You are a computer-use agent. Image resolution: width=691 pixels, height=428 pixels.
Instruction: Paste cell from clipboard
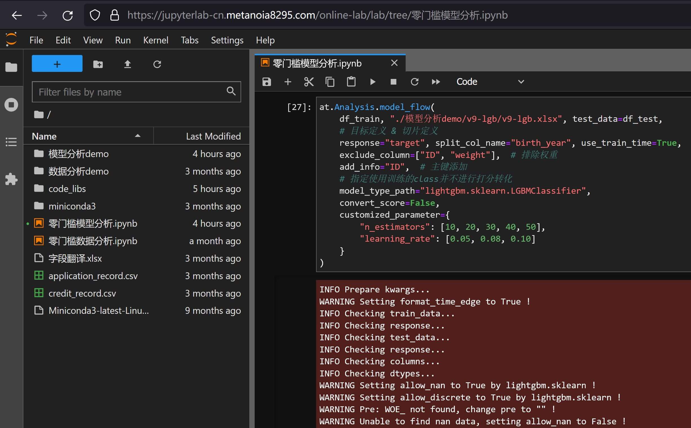pyautogui.click(x=351, y=82)
